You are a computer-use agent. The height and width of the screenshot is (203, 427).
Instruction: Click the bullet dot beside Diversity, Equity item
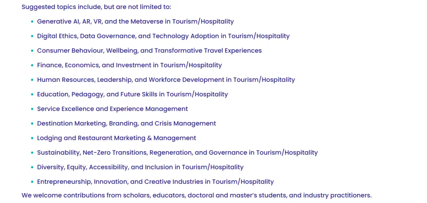(32, 167)
